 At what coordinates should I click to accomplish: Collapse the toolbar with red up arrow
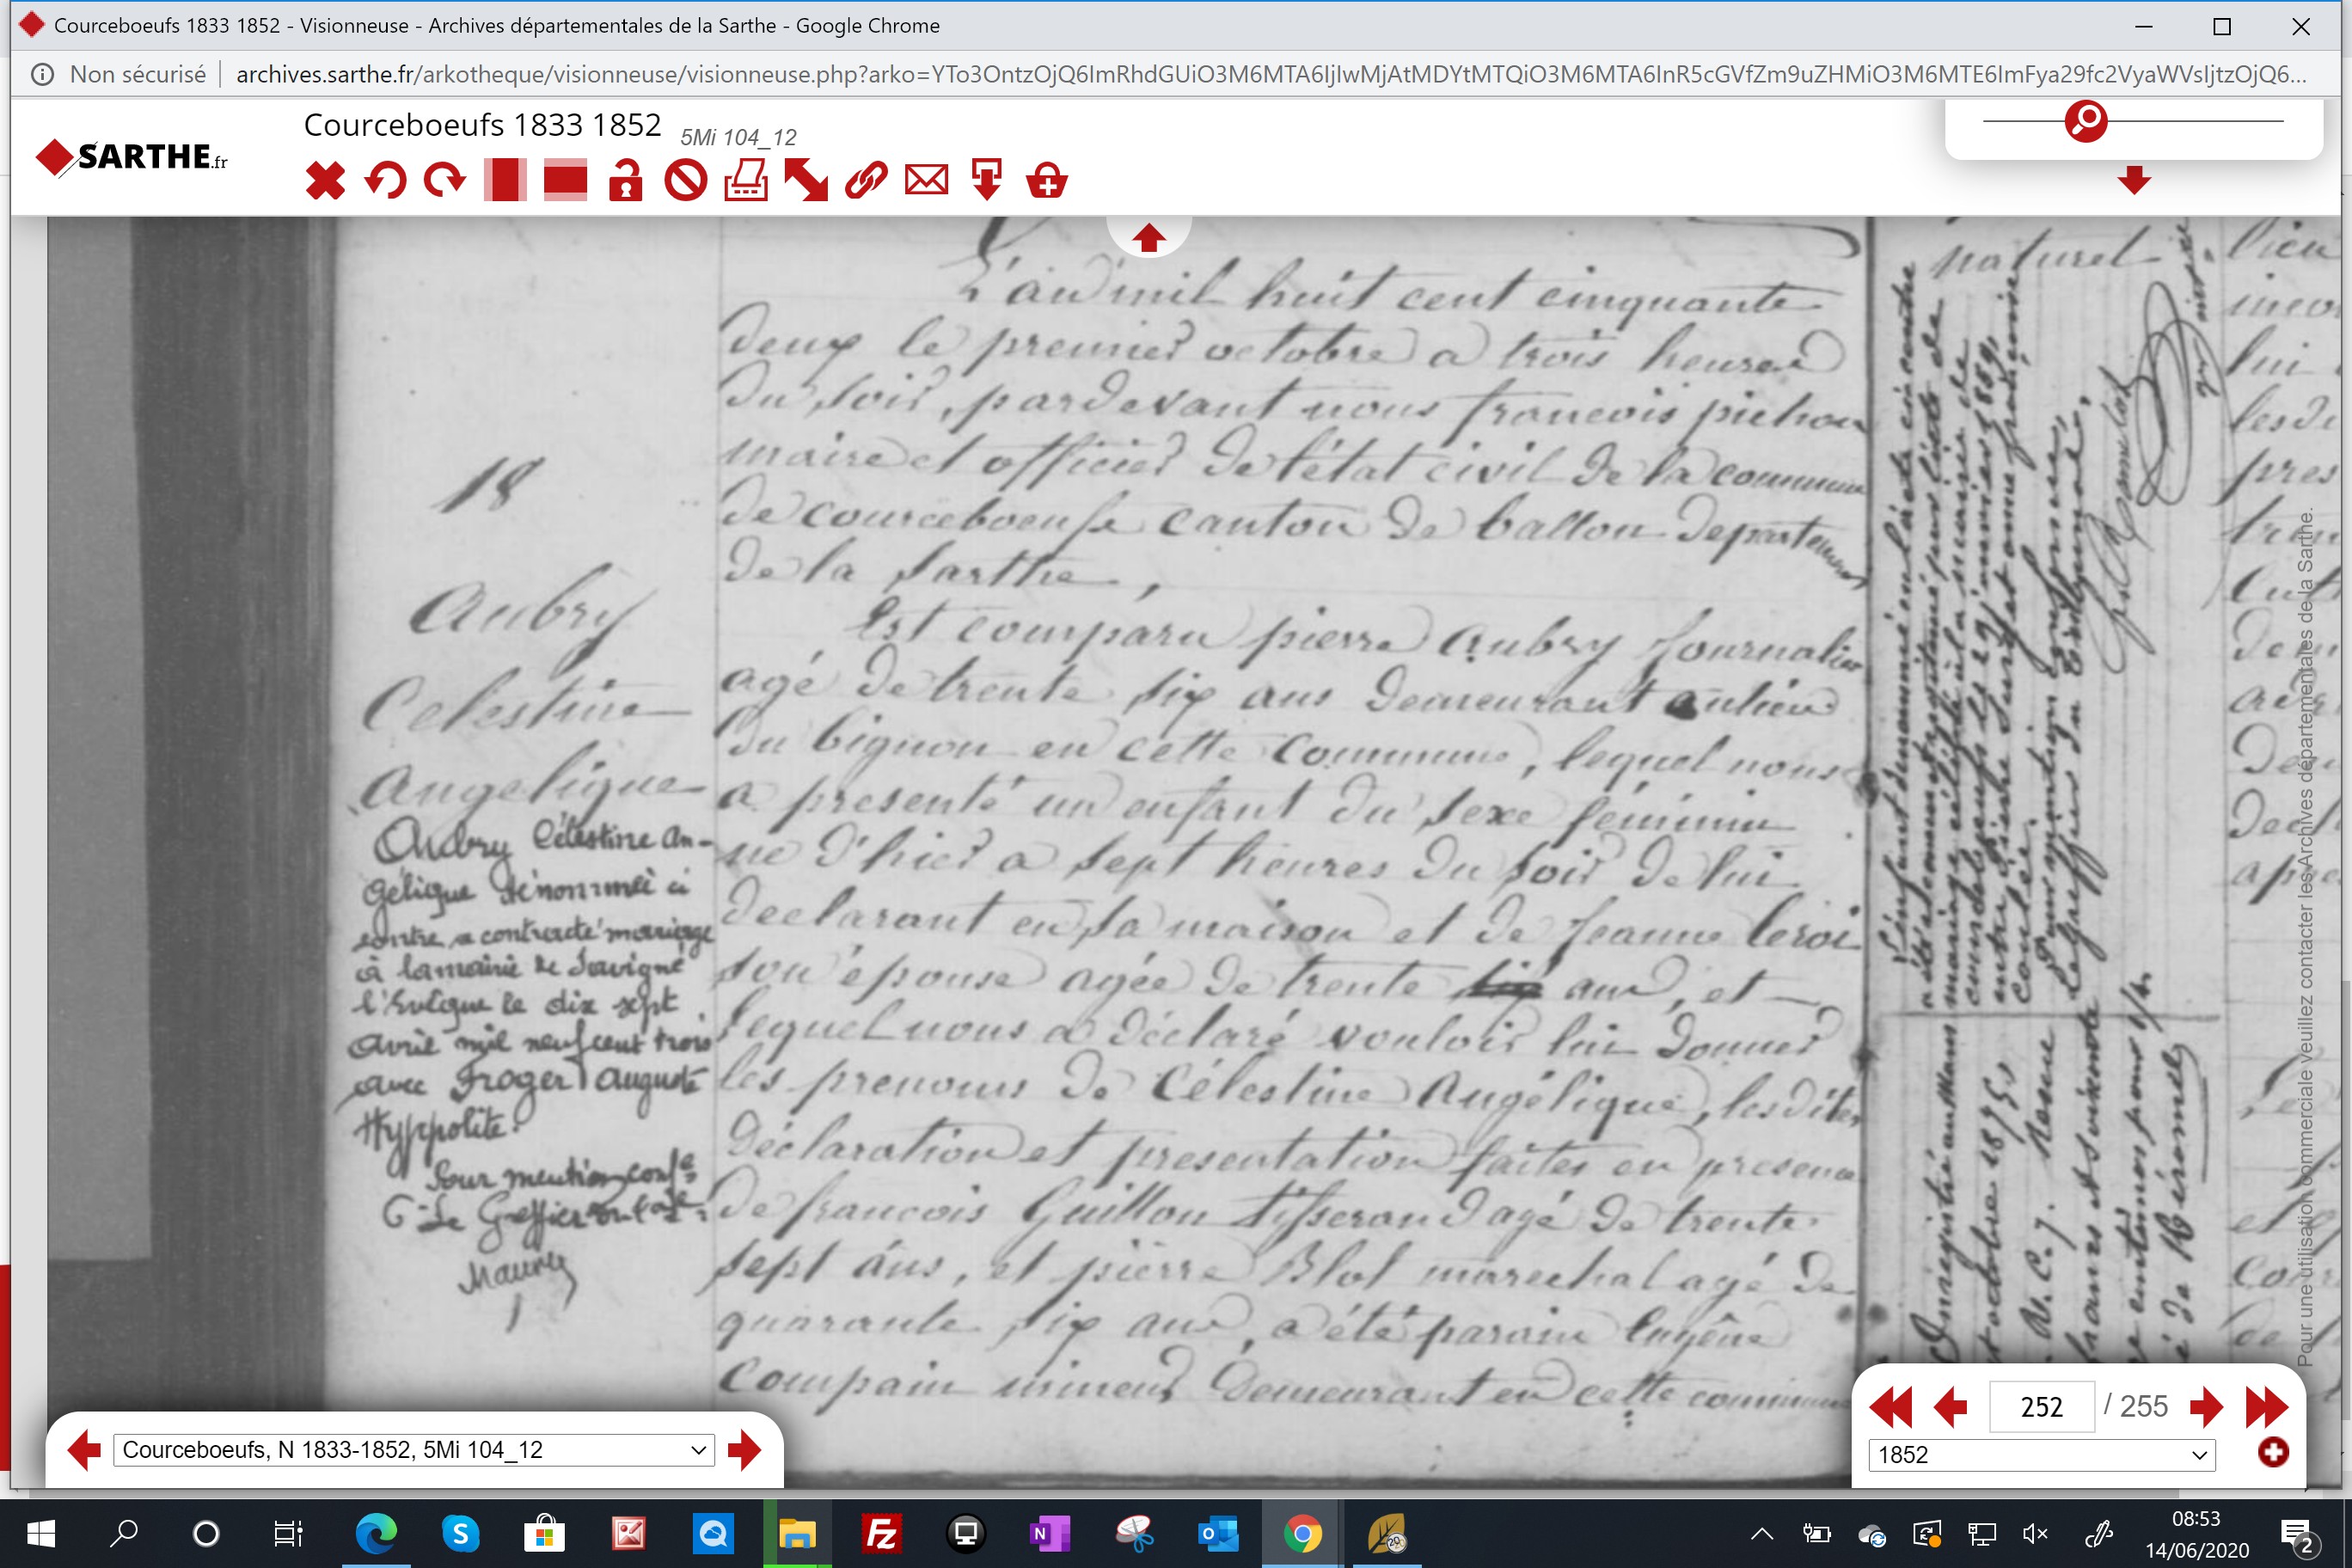[1148, 238]
